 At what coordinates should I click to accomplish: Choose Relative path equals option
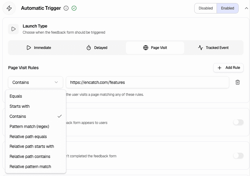[36, 137]
